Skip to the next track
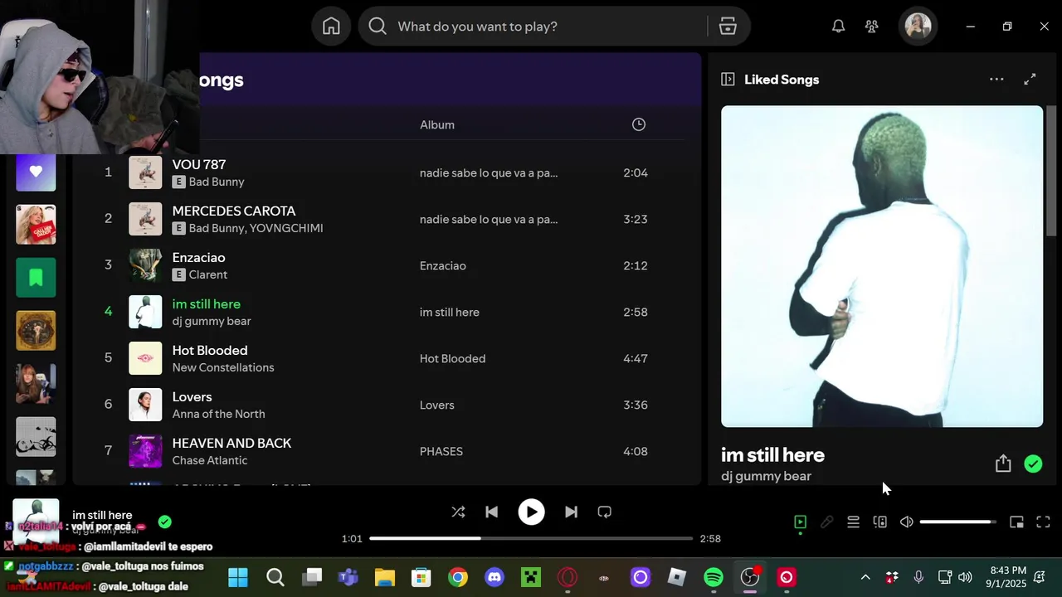Screen dimensions: 1062x597 tap(571, 512)
